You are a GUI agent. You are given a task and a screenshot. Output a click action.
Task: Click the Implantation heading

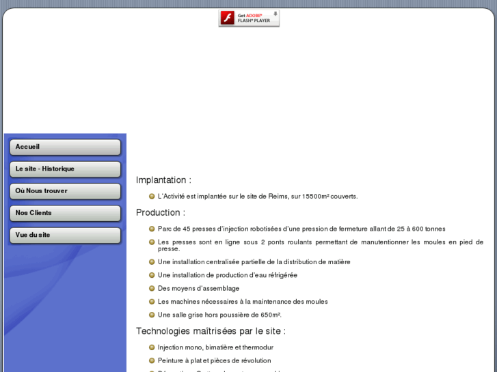(x=163, y=180)
